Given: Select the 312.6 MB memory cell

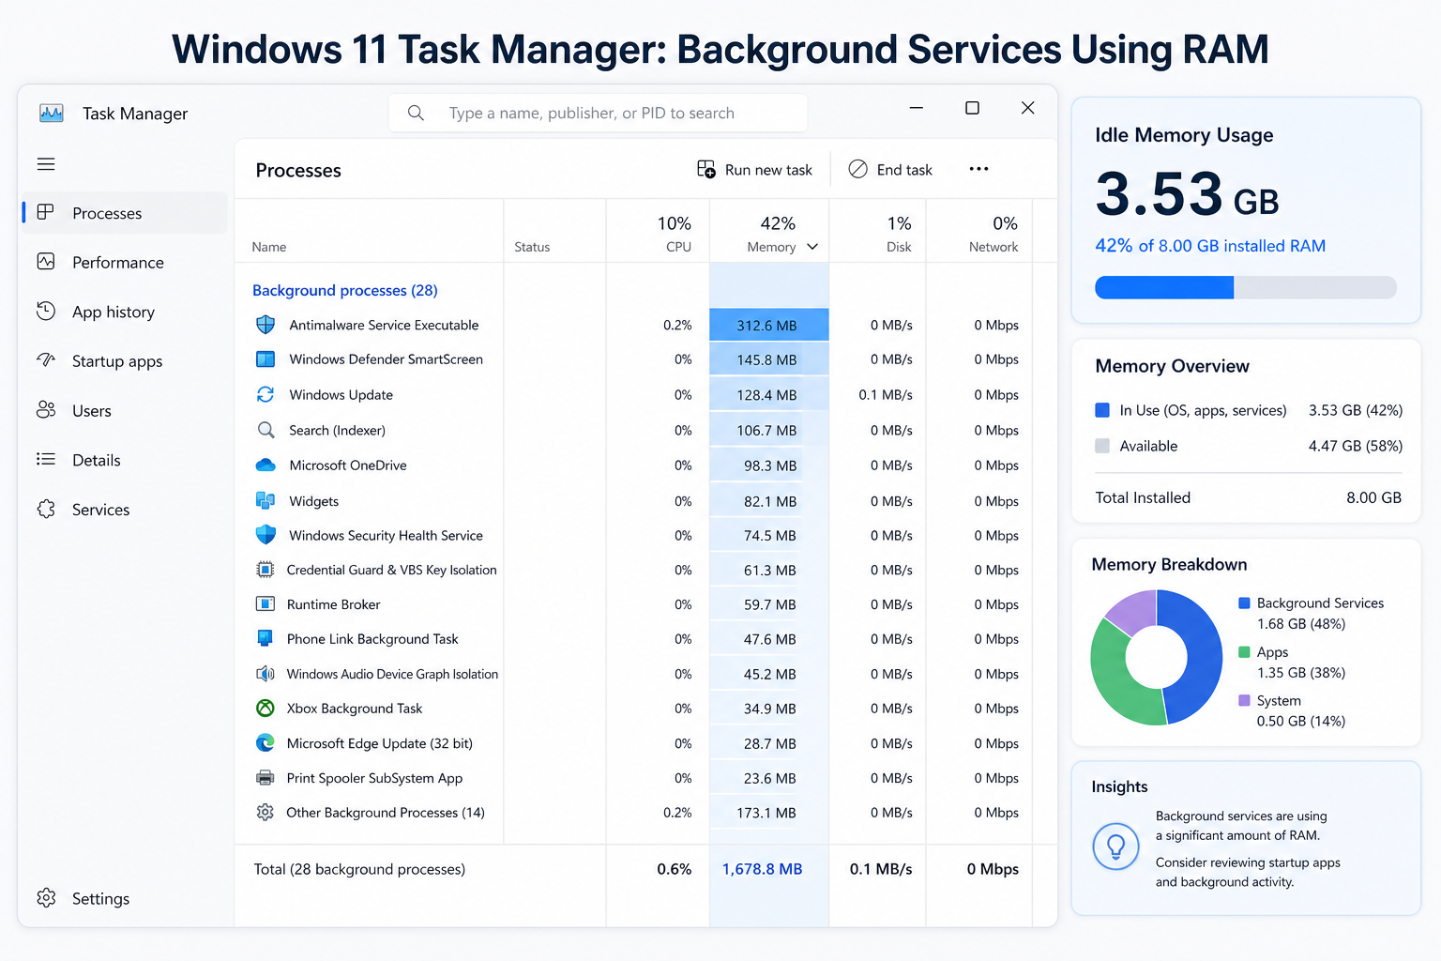Looking at the screenshot, I should (769, 325).
